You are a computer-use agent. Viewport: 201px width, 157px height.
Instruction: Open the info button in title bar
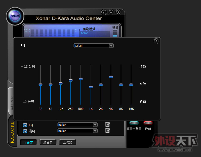104,12
